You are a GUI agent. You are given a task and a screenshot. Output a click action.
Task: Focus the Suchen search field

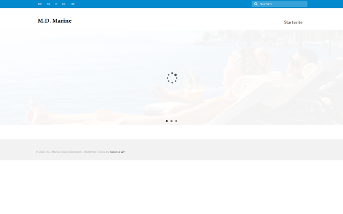click(x=280, y=4)
